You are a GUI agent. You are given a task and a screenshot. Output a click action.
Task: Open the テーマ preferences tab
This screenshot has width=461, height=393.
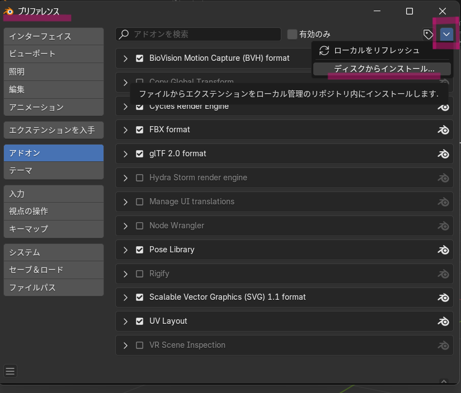[53, 170]
